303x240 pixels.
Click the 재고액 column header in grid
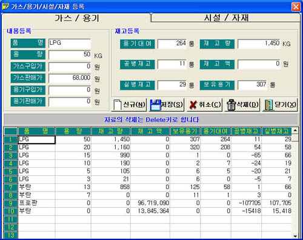[x=150, y=132]
